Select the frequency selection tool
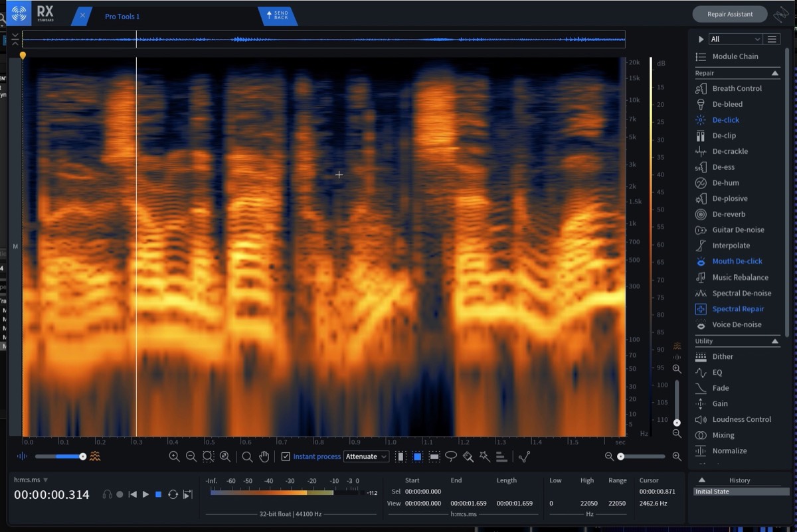Image resolution: width=797 pixels, height=532 pixels. click(434, 456)
